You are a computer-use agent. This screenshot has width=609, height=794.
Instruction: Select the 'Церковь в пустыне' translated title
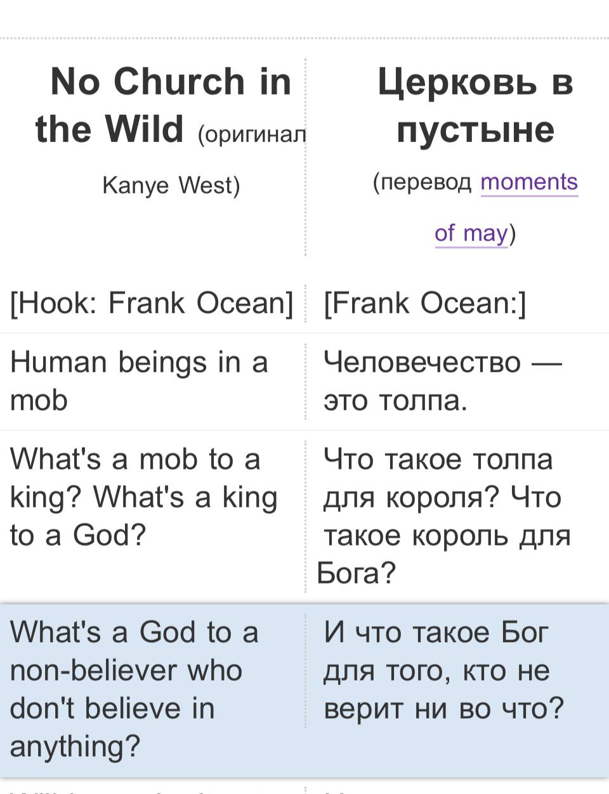(475, 105)
